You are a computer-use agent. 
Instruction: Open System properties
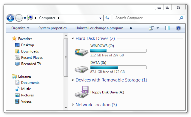coord(53,28)
